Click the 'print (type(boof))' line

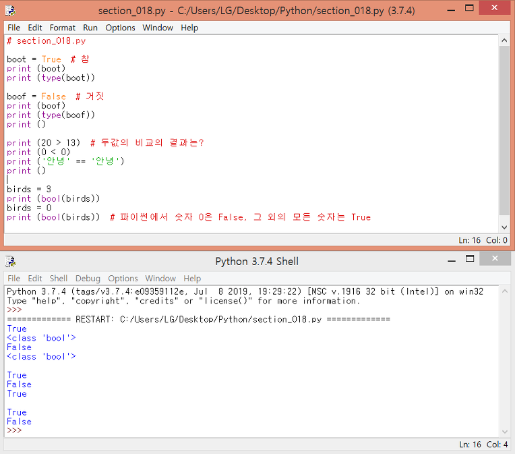51,115
